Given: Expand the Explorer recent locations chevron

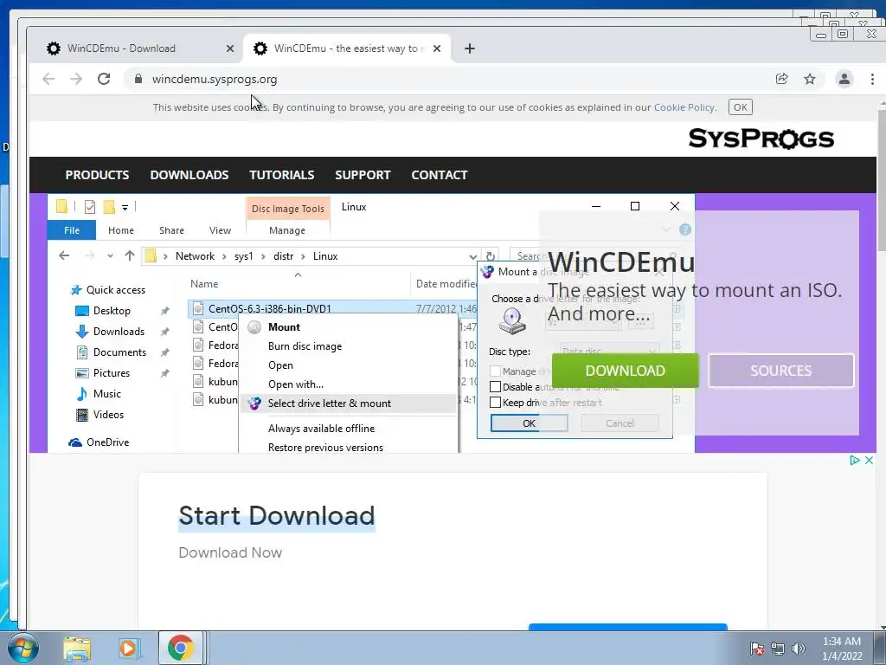Looking at the screenshot, I should (x=110, y=256).
